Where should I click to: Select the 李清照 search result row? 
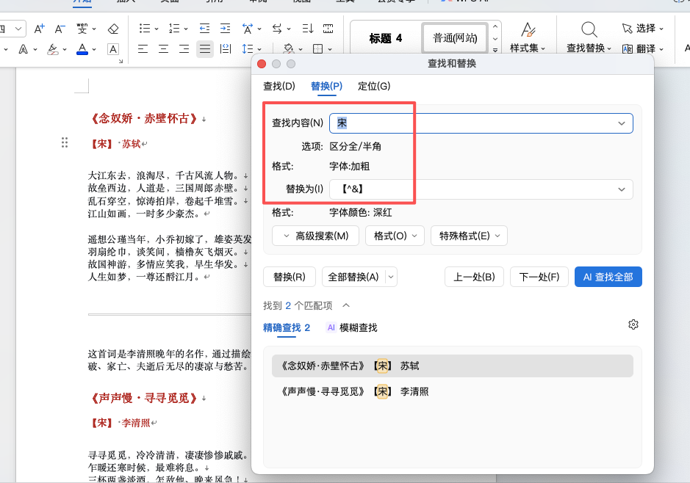[x=453, y=391]
